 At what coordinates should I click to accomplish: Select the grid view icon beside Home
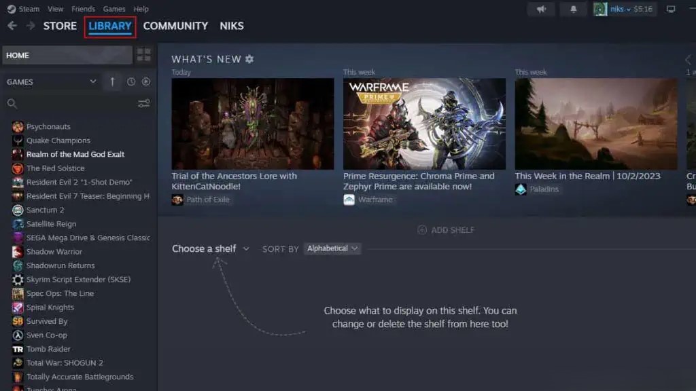click(143, 54)
